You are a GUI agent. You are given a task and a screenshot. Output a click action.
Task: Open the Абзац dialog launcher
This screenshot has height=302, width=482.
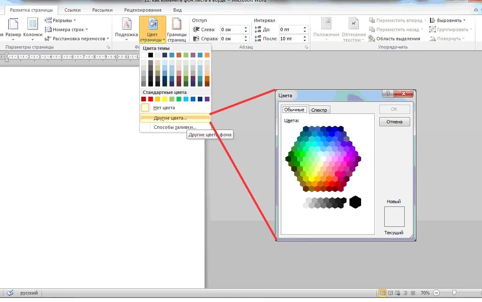306,47
